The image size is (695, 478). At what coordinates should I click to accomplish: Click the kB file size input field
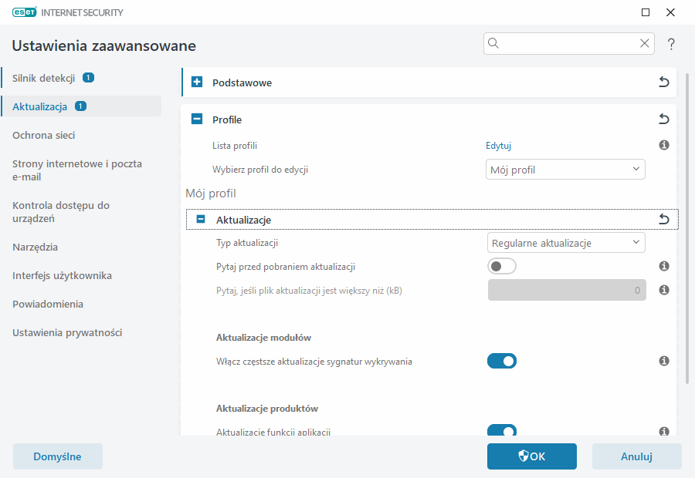click(x=566, y=289)
